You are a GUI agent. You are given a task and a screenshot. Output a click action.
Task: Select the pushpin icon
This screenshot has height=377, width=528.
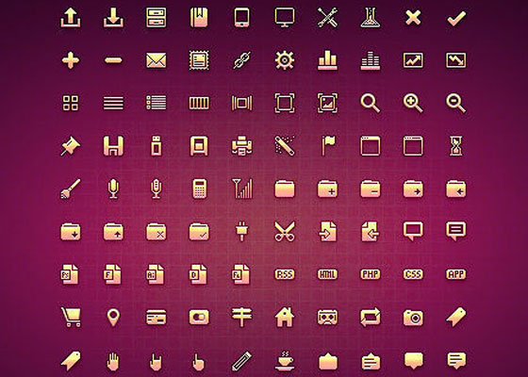71,146
